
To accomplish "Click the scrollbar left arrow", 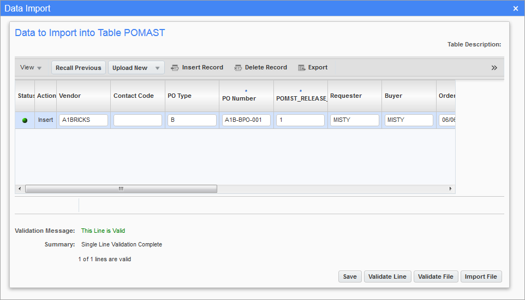I will pyautogui.click(x=20, y=189).
